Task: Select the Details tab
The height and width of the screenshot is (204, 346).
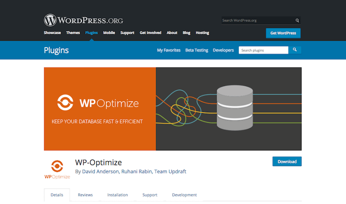Action: point(57,195)
